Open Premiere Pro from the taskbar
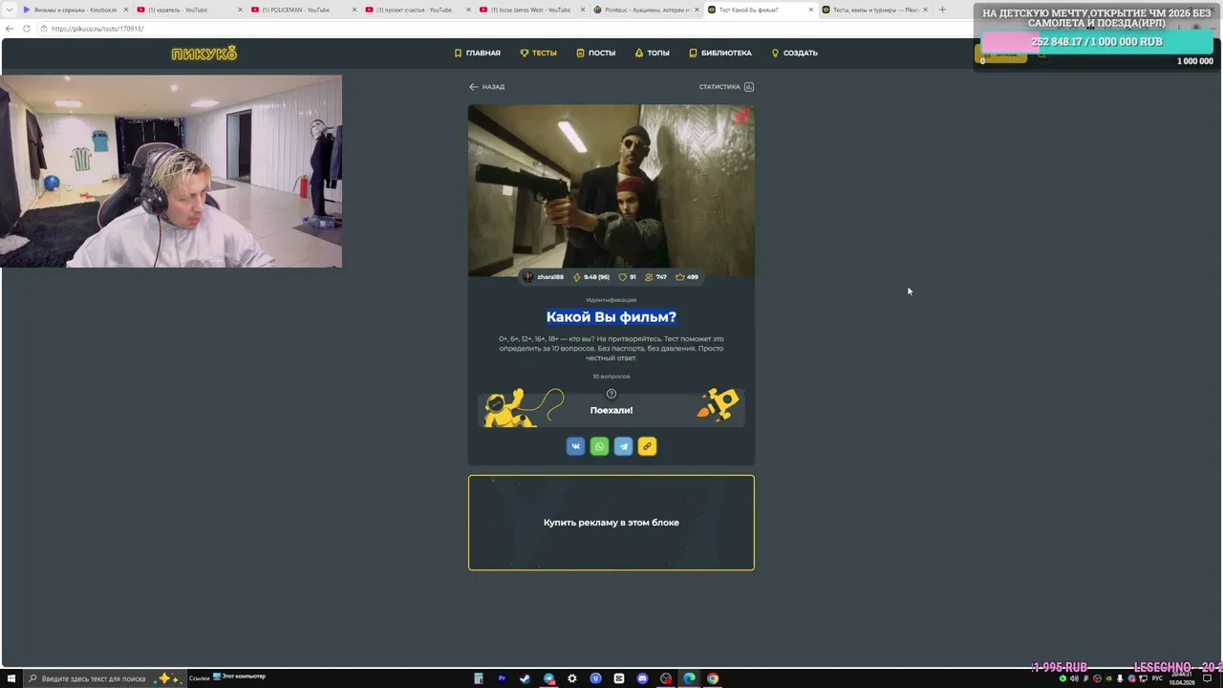 pos(502,678)
